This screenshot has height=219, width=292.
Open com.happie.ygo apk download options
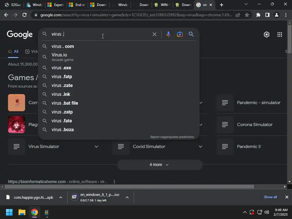[61, 197]
